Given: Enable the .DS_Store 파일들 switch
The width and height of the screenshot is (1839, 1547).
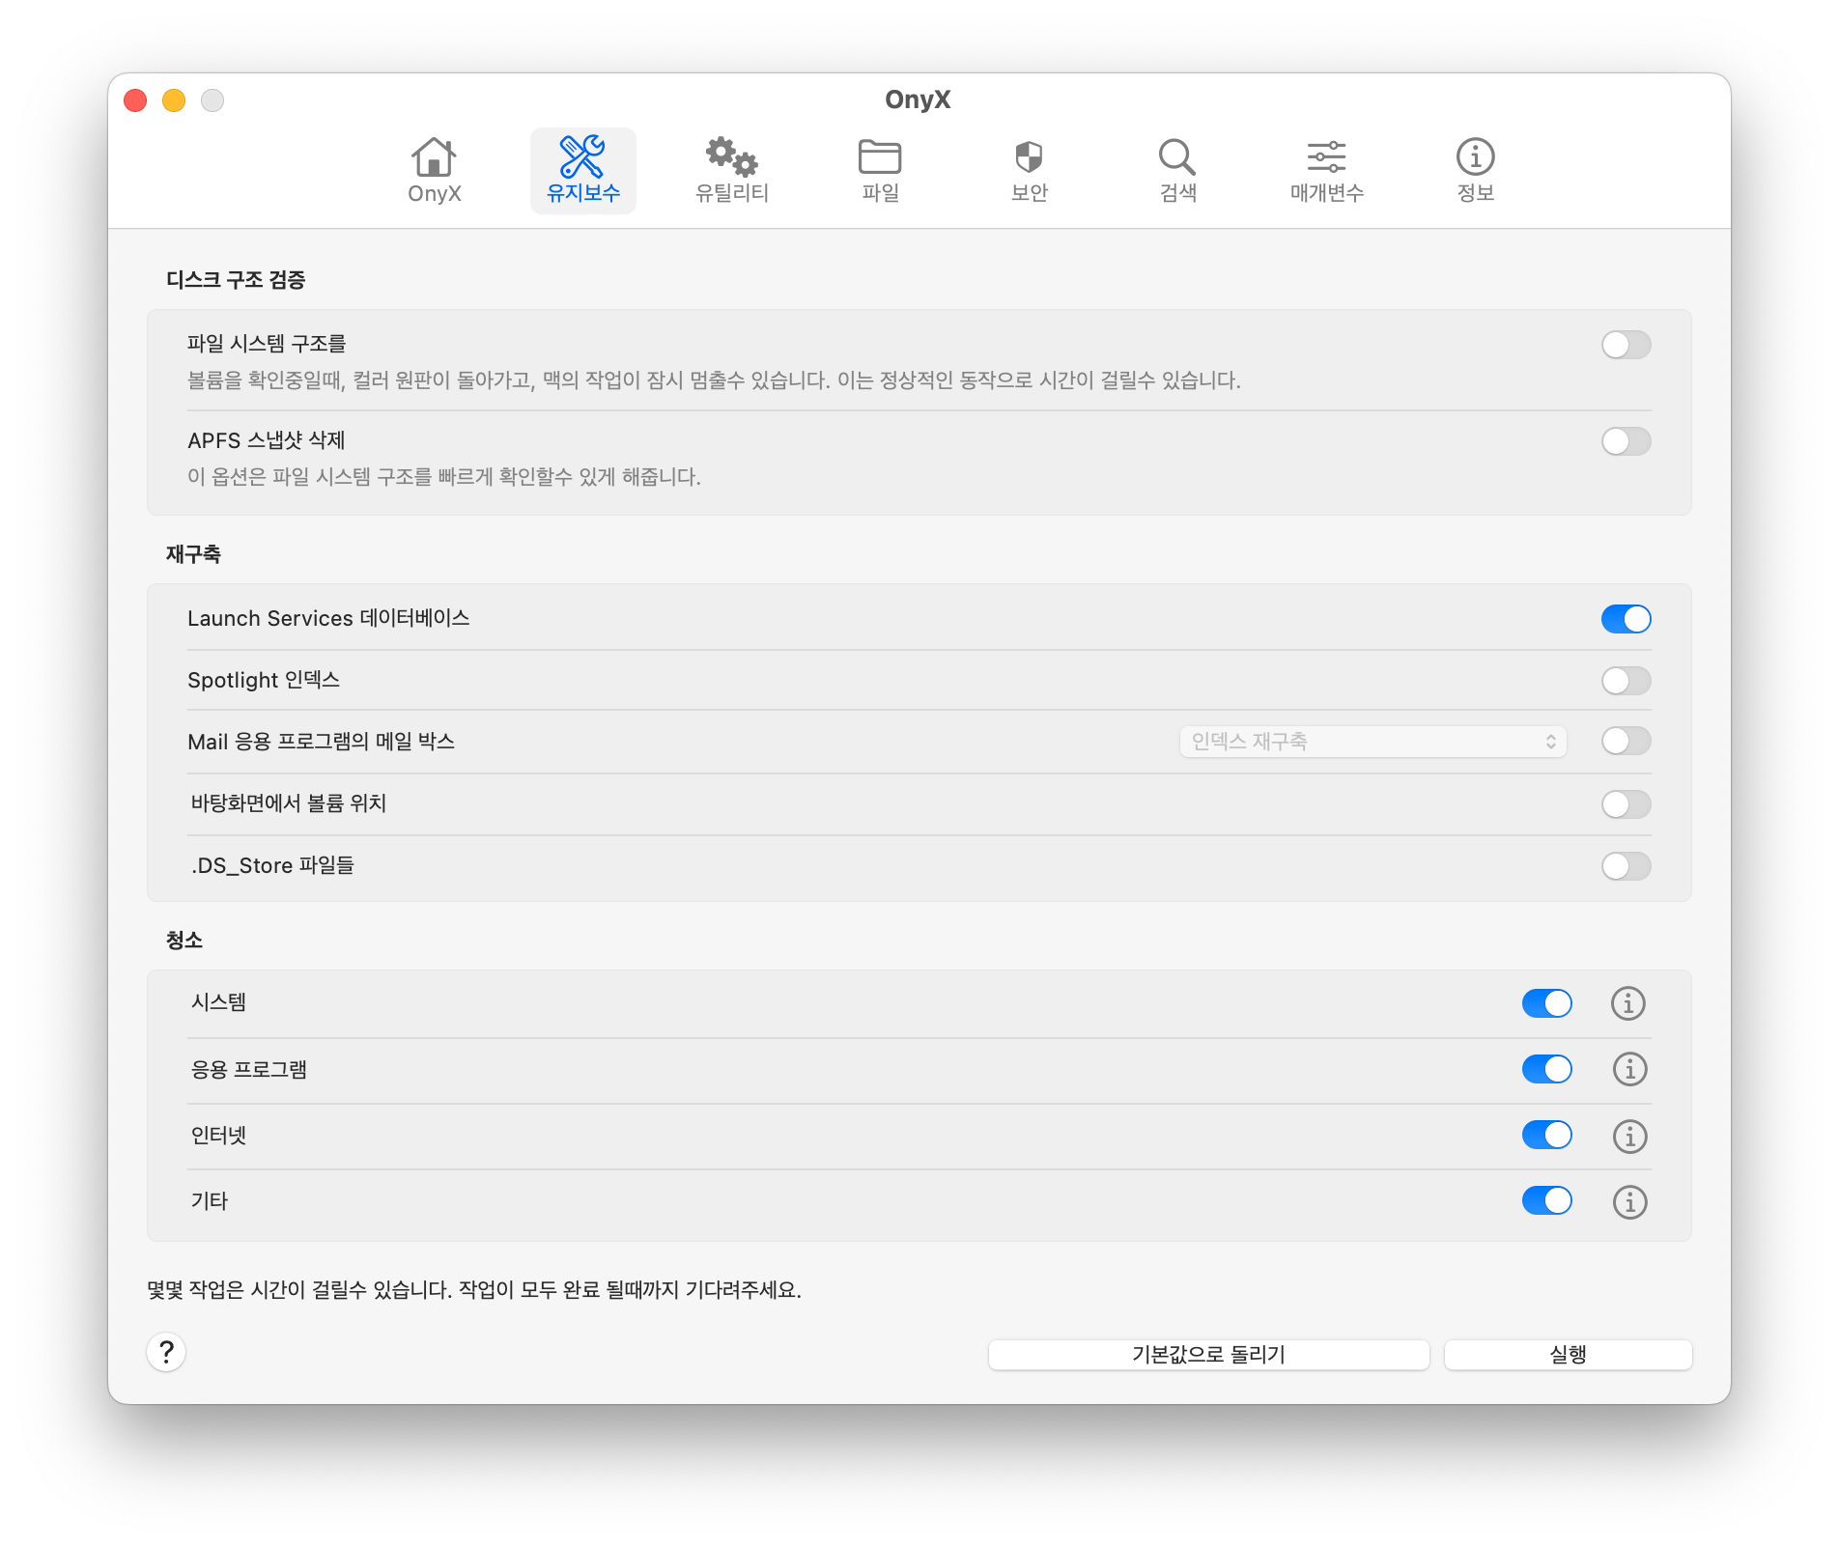Looking at the screenshot, I should pos(1626,866).
